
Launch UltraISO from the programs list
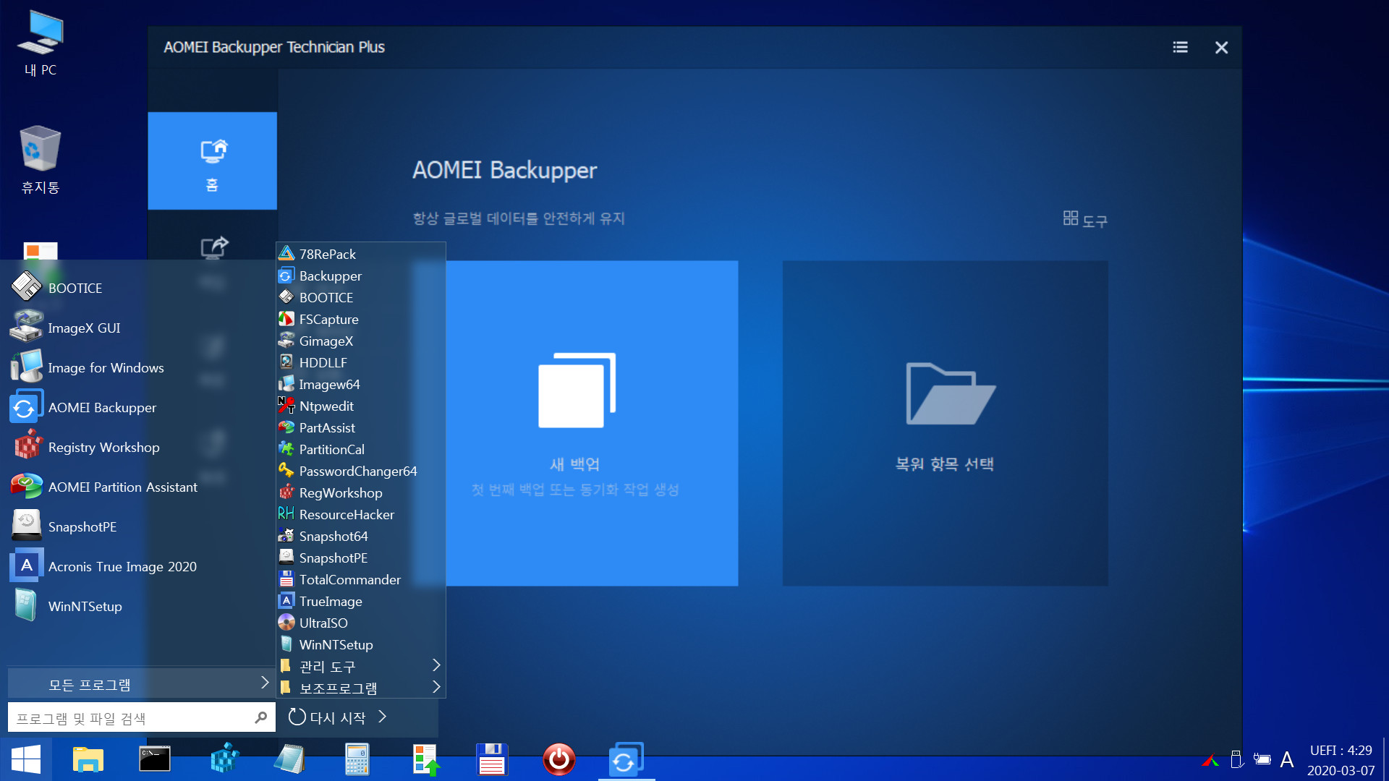tap(360, 623)
